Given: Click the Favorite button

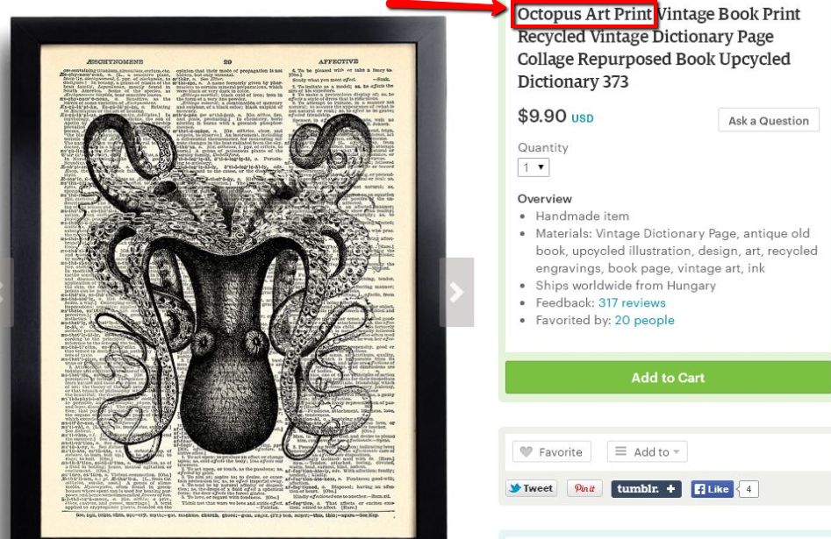Looking at the screenshot, I should [552, 451].
